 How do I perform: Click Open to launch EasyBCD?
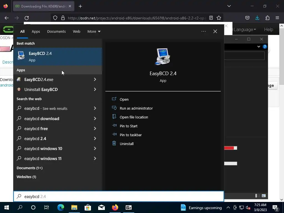[124, 100]
